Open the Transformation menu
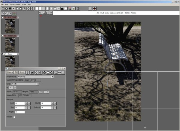Image resolution: width=180 pixels, height=131 pixels. pos(15,4)
